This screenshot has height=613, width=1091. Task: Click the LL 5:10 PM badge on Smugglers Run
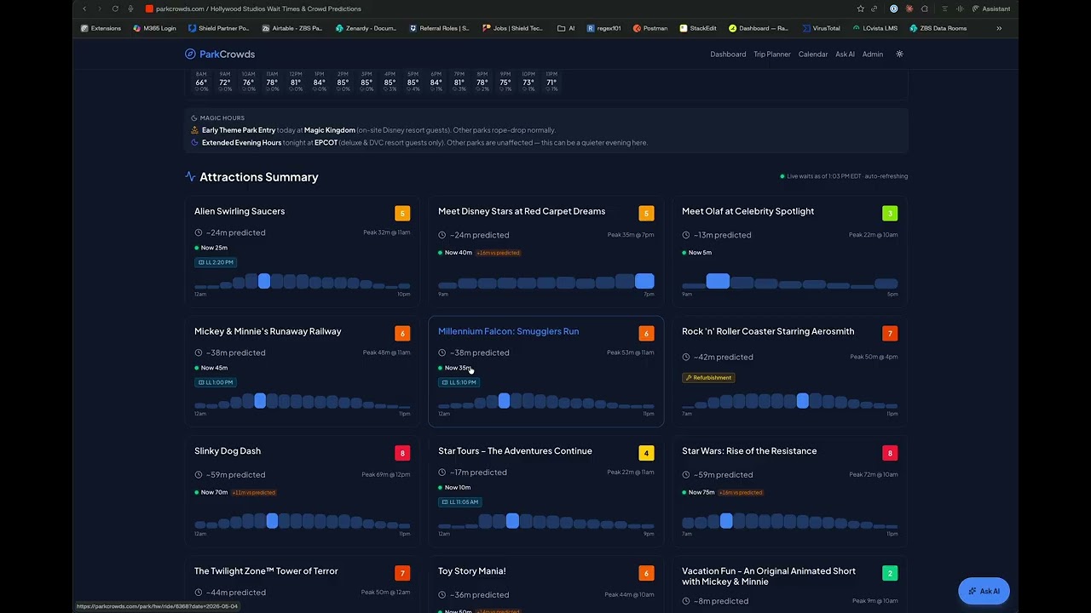pyautogui.click(x=459, y=382)
